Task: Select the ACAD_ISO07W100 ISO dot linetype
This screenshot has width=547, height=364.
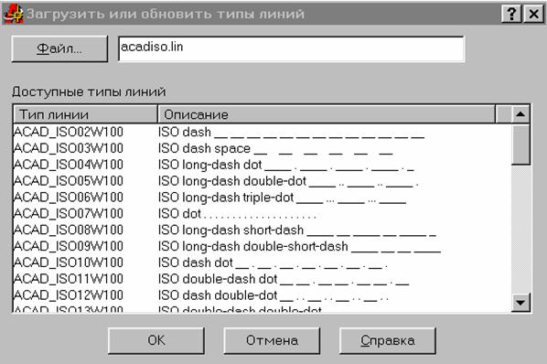Action: [263, 214]
